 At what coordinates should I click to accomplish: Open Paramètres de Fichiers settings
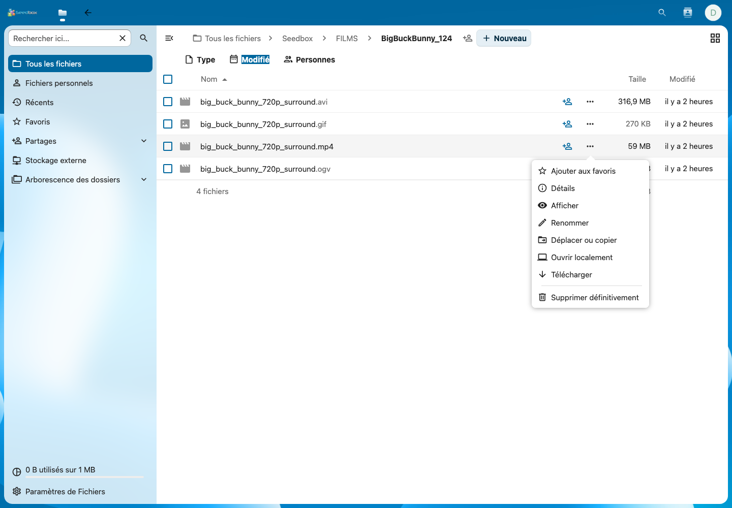(x=80, y=492)
